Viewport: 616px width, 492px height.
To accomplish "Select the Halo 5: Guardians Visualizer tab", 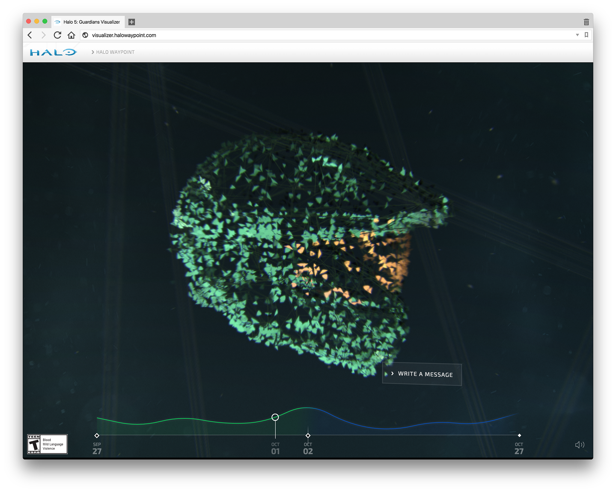I will [88, 22].
